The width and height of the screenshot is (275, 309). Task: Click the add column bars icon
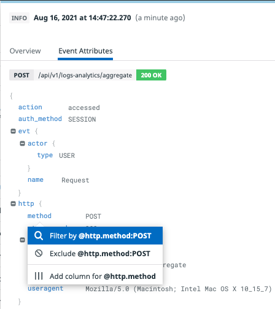(x=39, y=276)
